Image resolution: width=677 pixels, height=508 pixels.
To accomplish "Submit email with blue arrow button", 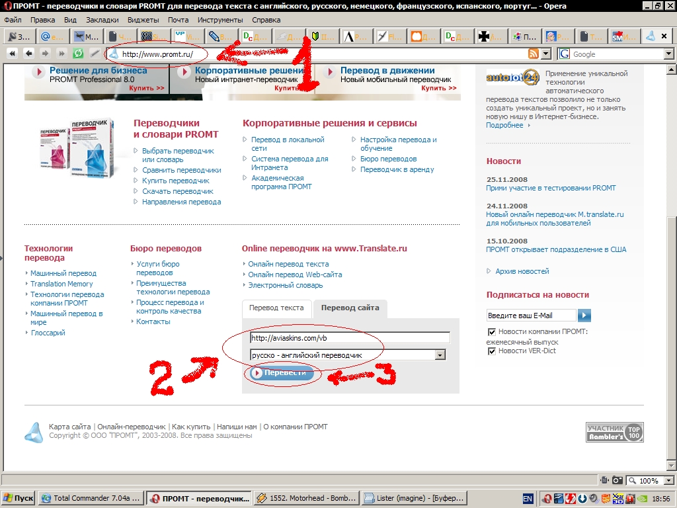I will tap(584, 316).
